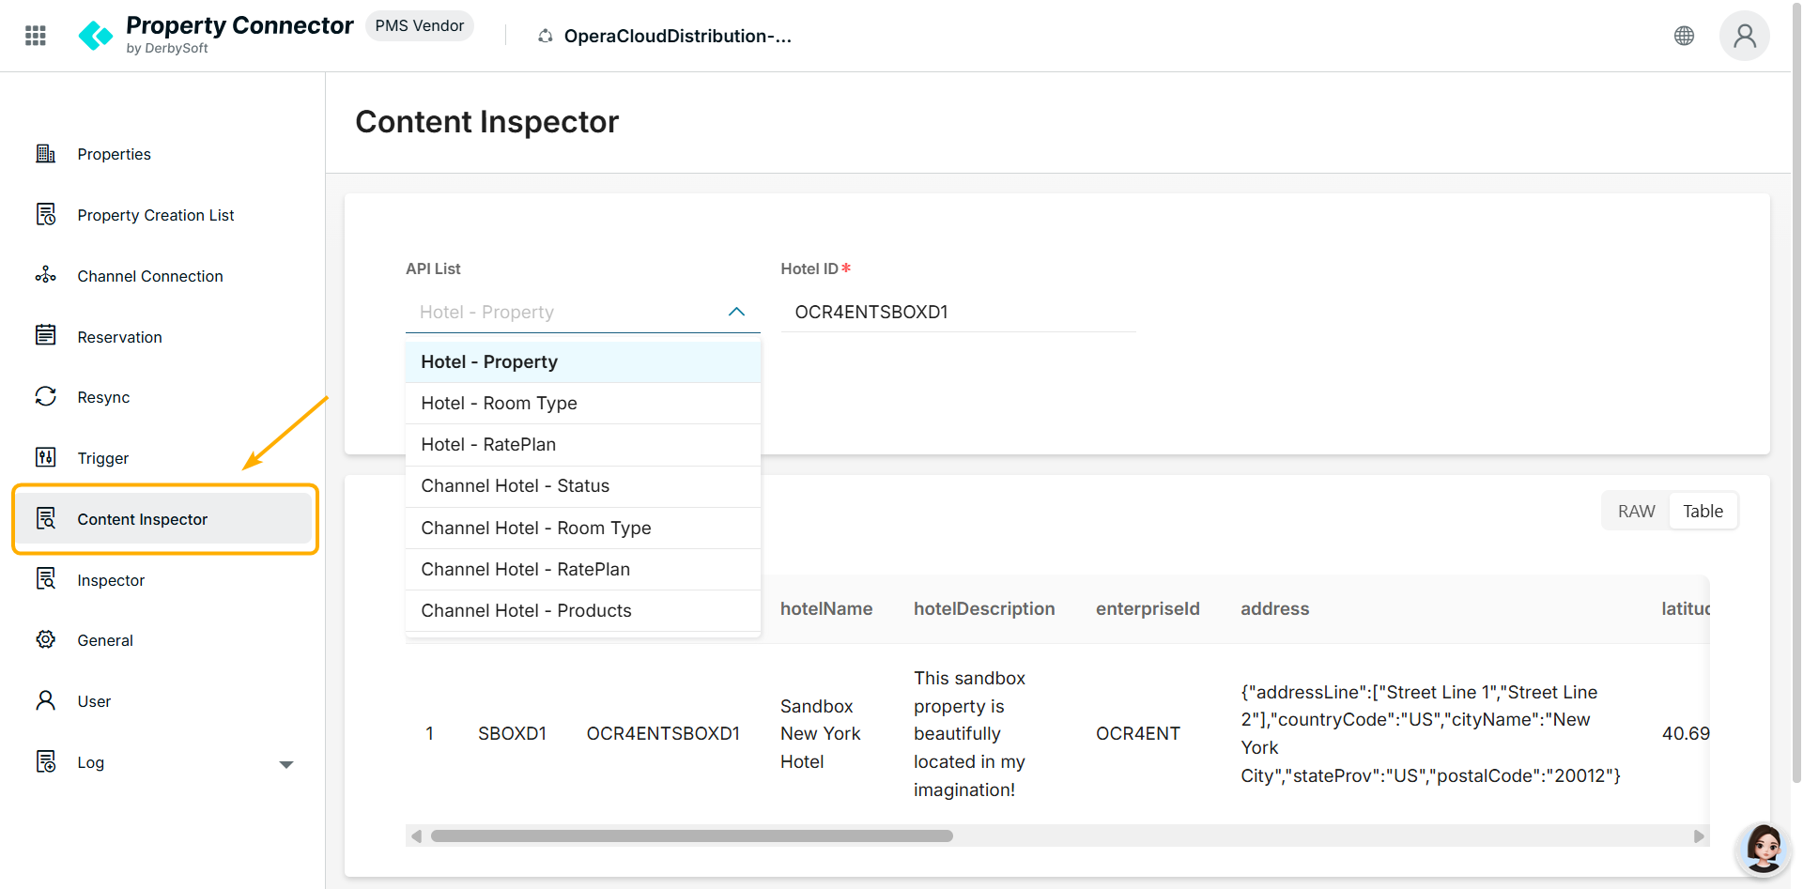This screenshot has width=1803, height=889.
Task: Click the hotelDescription column header
Action: 984,608
